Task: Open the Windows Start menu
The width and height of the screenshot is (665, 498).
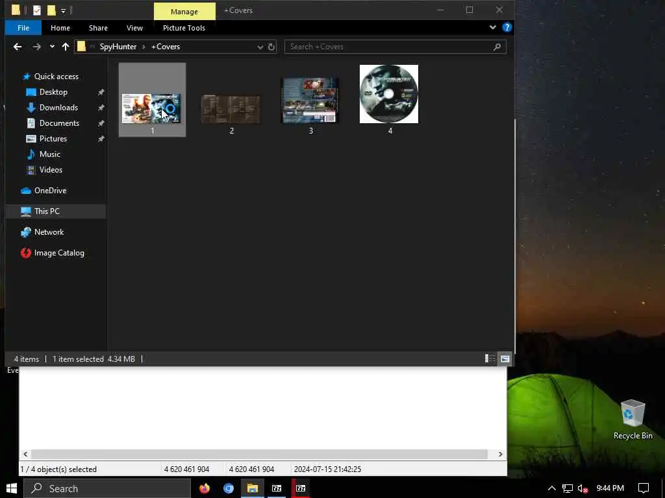Action: click(x=12, y=488)
